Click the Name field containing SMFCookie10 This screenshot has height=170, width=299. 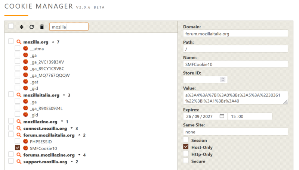click(235, 64)
